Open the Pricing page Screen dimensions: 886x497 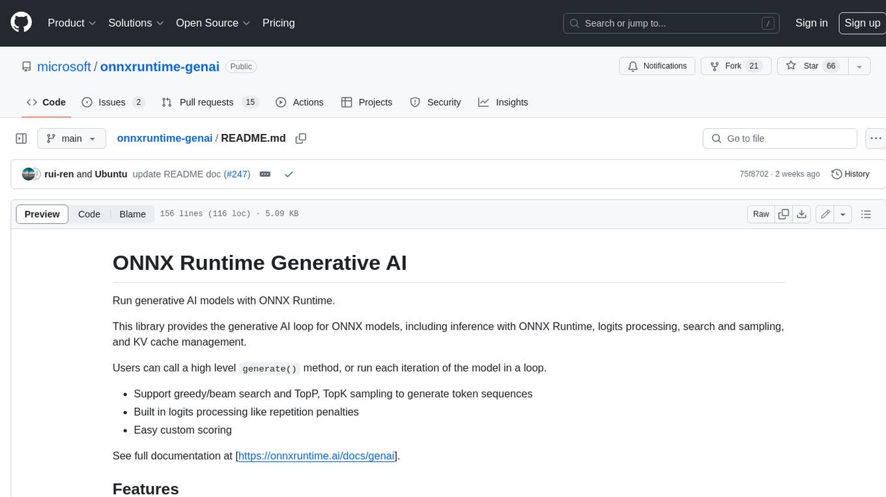278,23
